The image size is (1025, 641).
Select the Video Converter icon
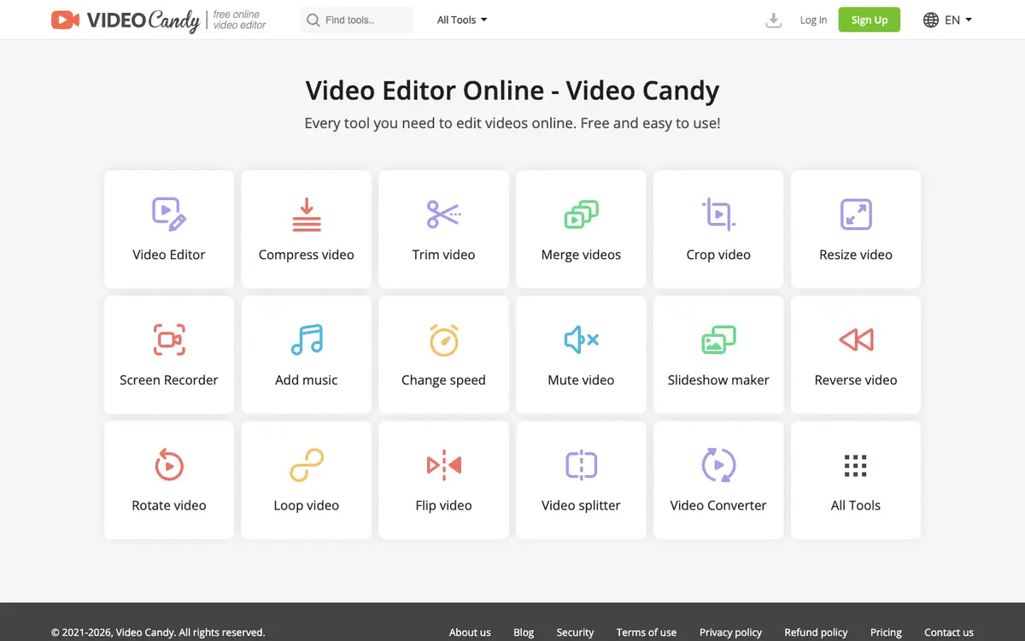(x=718, y=465)
